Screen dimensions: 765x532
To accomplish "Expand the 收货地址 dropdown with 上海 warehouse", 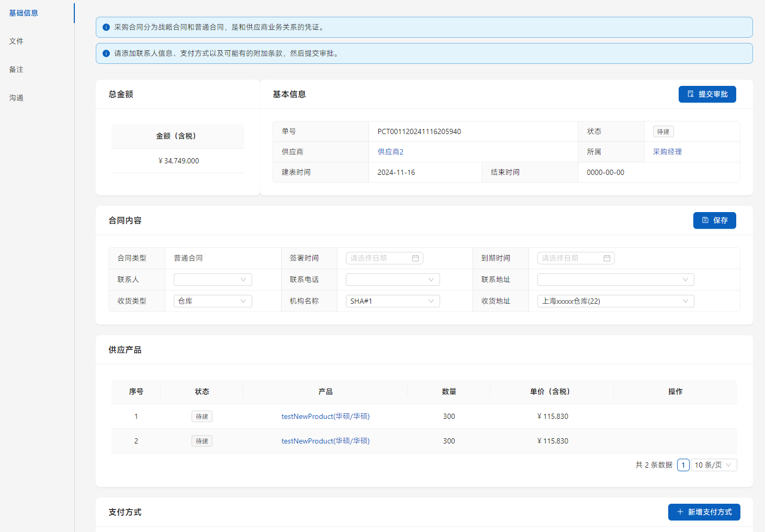I will click(x=615, y=301).
